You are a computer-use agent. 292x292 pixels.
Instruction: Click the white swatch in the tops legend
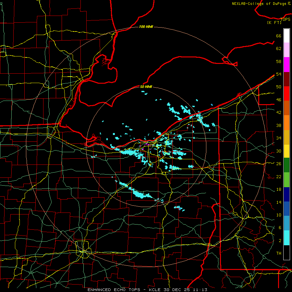pos(286,36)
